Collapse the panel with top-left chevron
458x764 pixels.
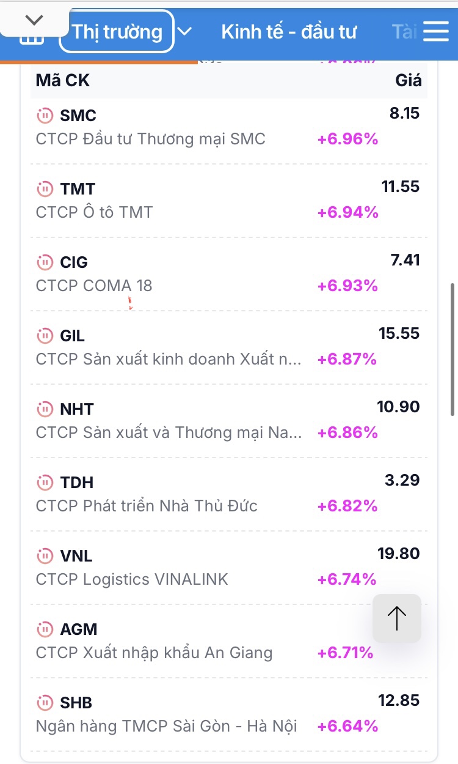(x=34, y=20)
